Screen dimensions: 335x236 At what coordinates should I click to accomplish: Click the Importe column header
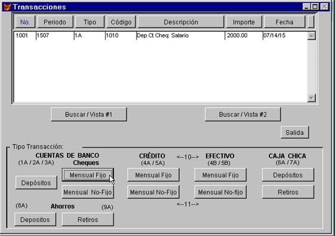244,22
